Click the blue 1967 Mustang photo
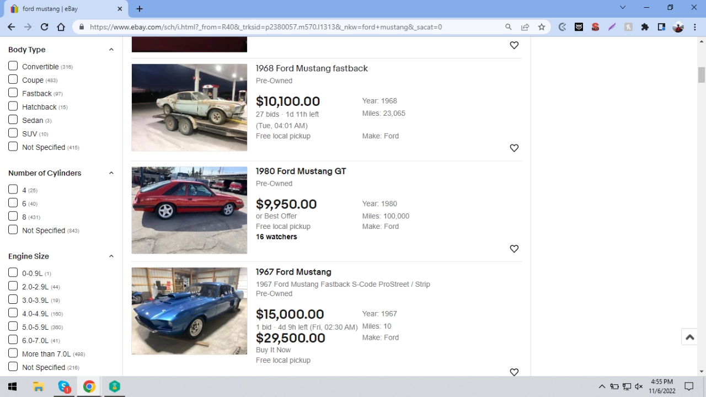 click(x=189, y=311)
